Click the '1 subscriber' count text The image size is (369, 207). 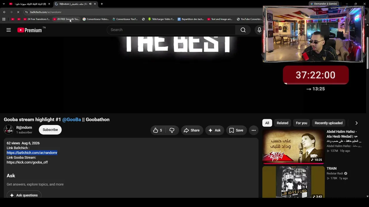coord(24,133)
